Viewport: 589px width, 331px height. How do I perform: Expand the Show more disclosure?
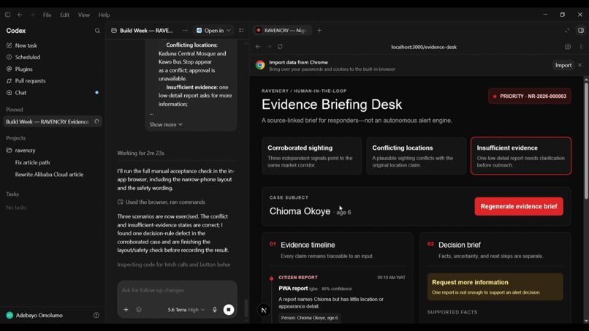(x=166, y=124)
